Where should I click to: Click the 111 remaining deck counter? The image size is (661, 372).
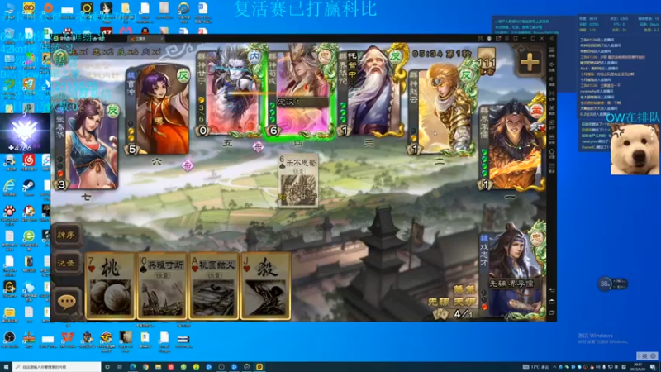click(487, 61)
